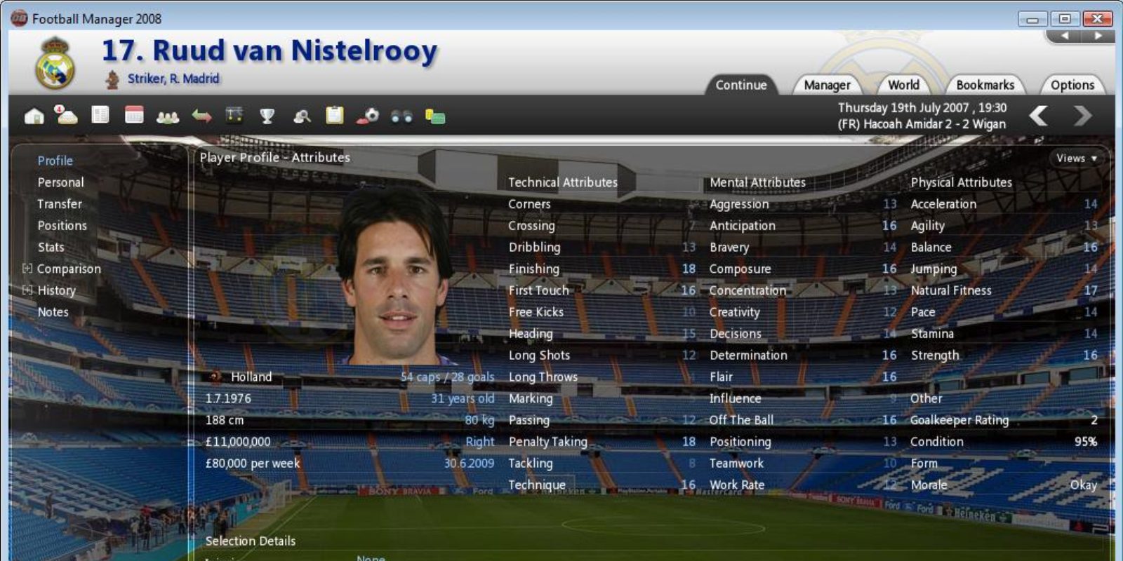Open the World menu tab
The width and height of the screenshot is (1123, 561).
[x=903, y=85]
